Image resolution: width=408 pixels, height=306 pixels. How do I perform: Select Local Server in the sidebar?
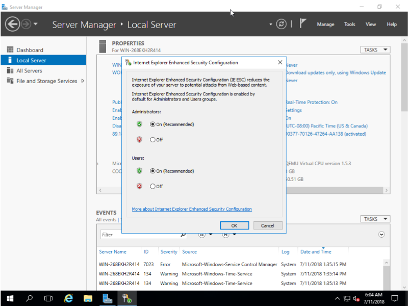click(43, 60)
